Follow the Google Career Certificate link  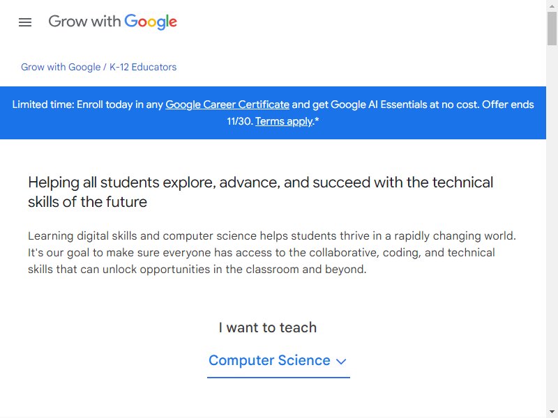[x=227, y=104]
